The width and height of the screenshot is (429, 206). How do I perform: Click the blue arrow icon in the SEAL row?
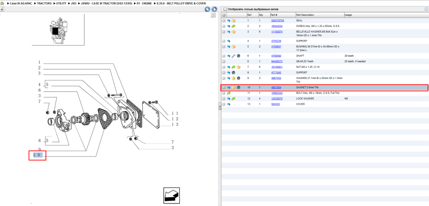tap(229, 21)
